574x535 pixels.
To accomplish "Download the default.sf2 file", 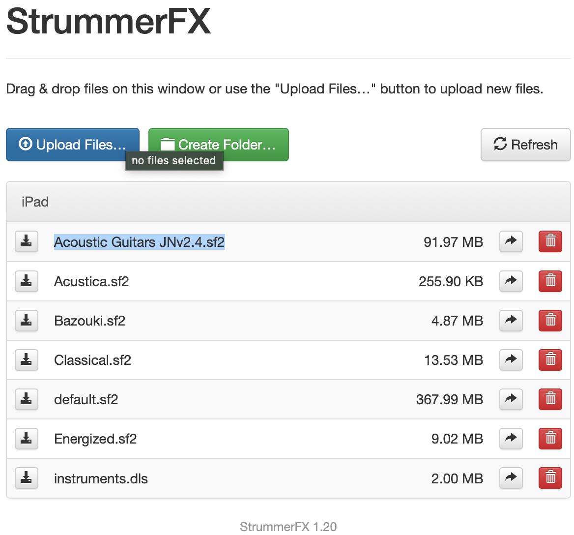I will click(27, 399).
